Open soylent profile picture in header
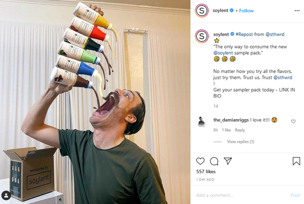The image size is (304, 204). [x=202, y=10]
